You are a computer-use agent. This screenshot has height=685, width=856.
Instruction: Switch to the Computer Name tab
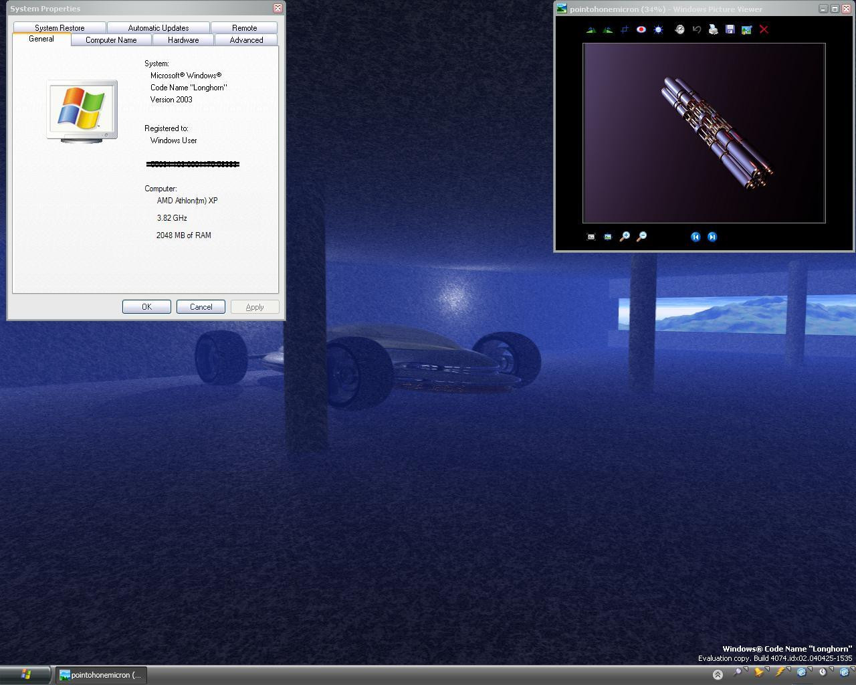click(111, 40)
